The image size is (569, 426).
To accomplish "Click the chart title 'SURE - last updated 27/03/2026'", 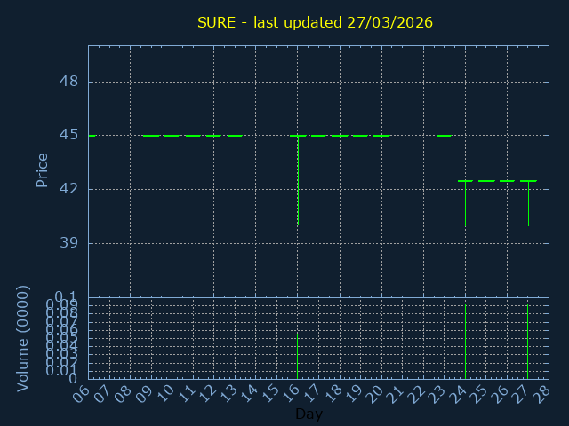I will pyautogui.click(x=315, y=22).
